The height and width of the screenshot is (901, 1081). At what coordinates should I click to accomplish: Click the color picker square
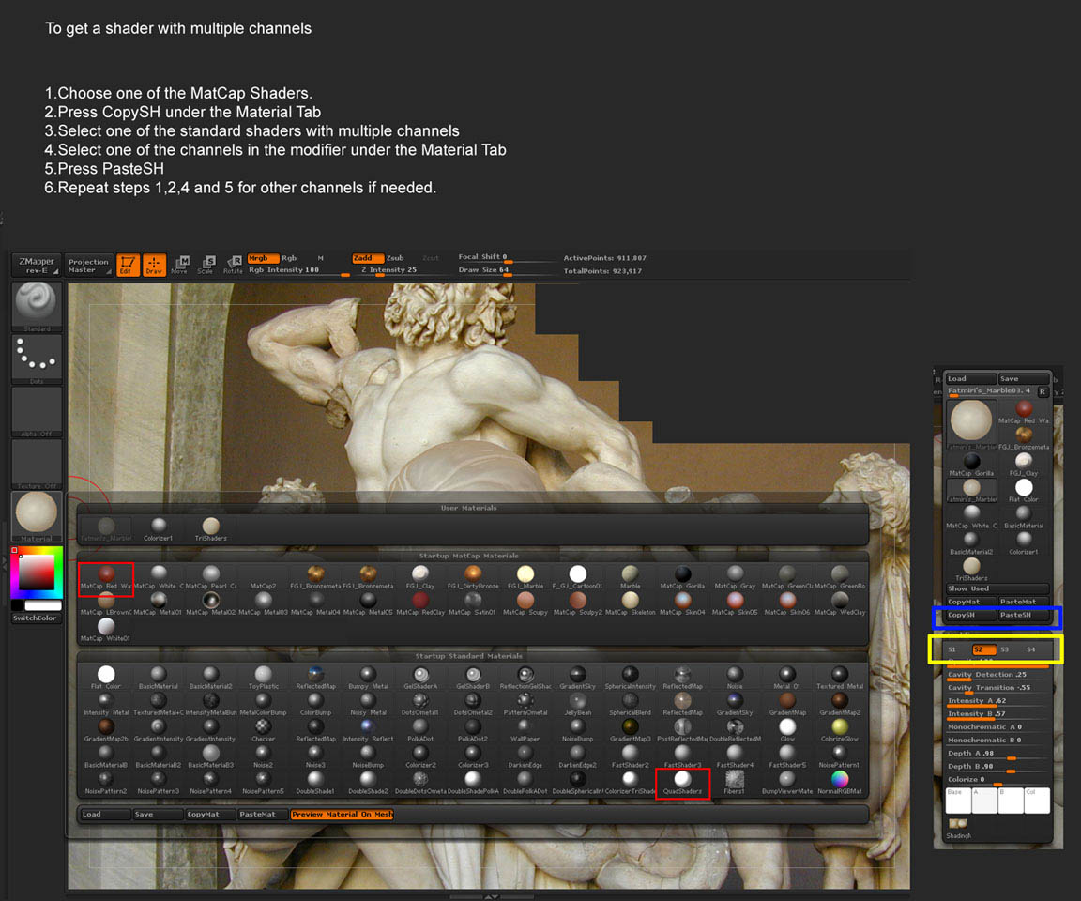37,573
